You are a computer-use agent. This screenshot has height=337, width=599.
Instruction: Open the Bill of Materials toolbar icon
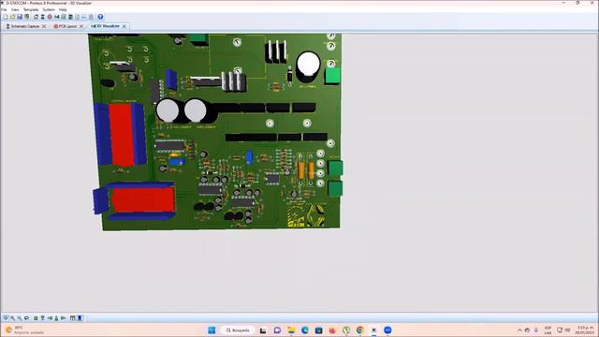[77, 17]
